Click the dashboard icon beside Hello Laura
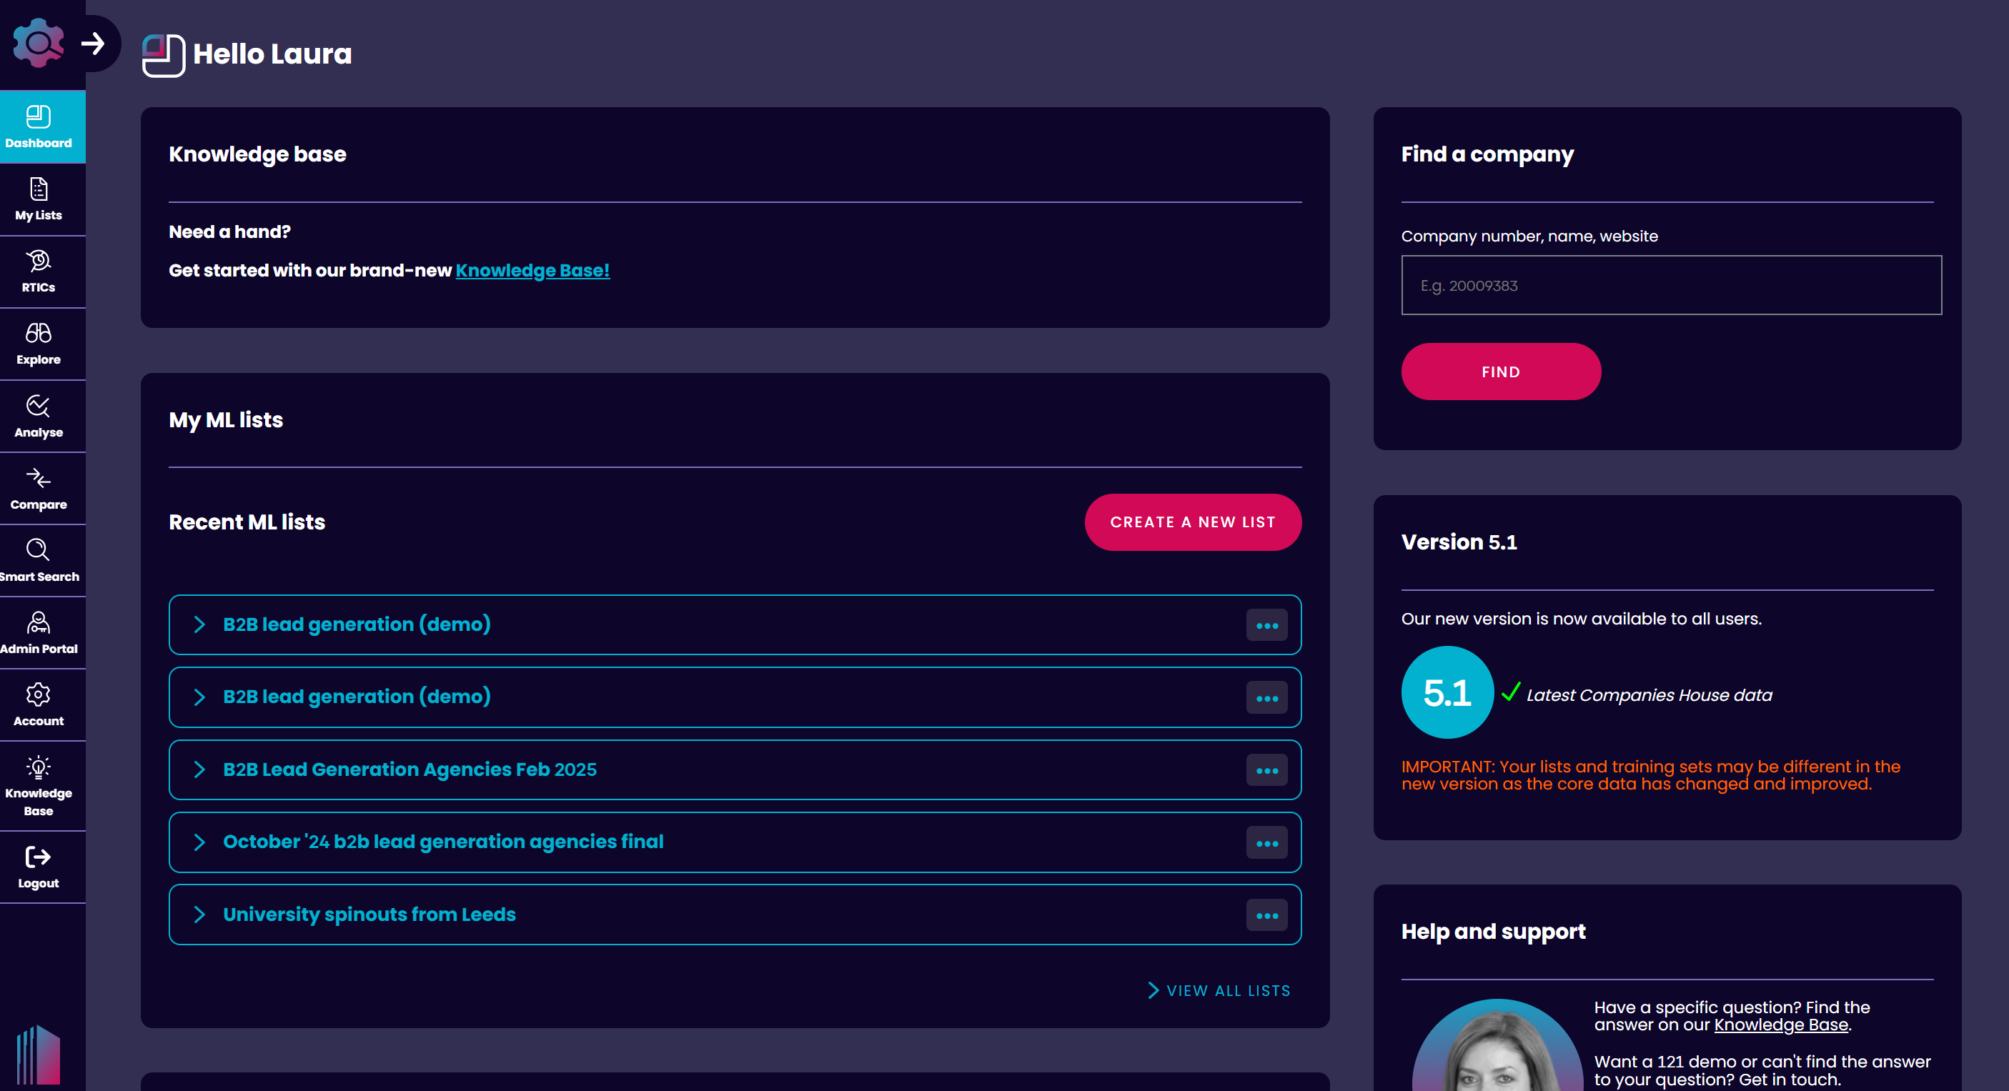This screenshot has height=1091, width=2009. click(x=164, y=55)
